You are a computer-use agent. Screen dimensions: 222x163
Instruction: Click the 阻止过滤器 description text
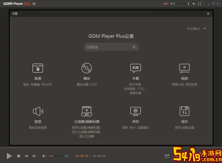(87, 136)
